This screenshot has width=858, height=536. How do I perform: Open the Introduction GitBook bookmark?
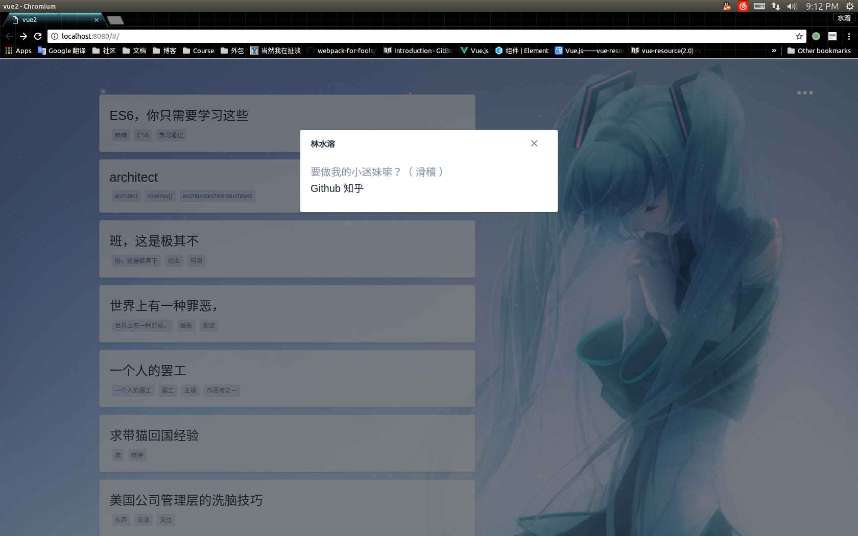(x=418, y=51)
